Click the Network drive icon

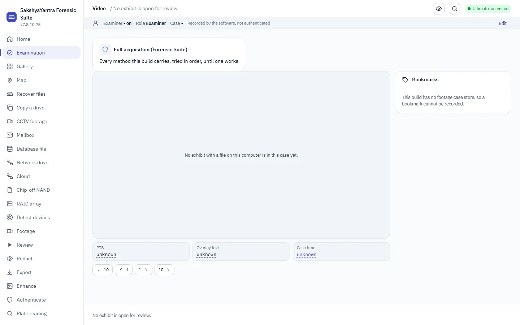point(10,162)
